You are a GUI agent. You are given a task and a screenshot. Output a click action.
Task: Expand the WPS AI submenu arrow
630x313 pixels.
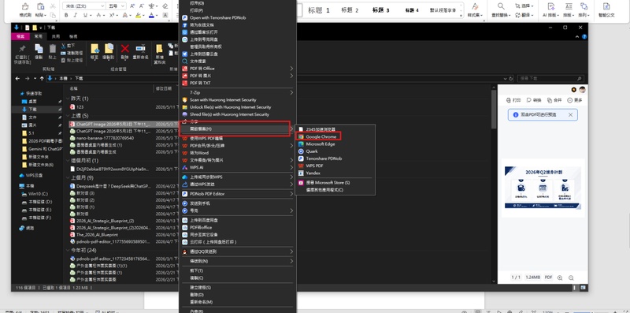point(291,167)
